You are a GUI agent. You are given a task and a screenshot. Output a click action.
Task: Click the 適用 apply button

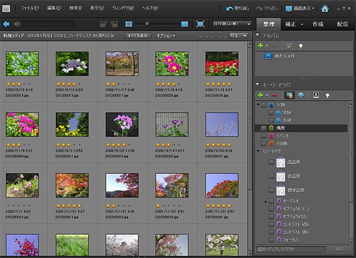coord(339,249)
